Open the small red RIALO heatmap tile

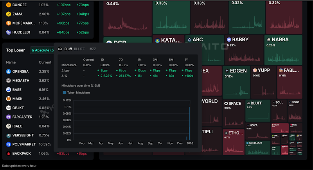tap(280, 128)
